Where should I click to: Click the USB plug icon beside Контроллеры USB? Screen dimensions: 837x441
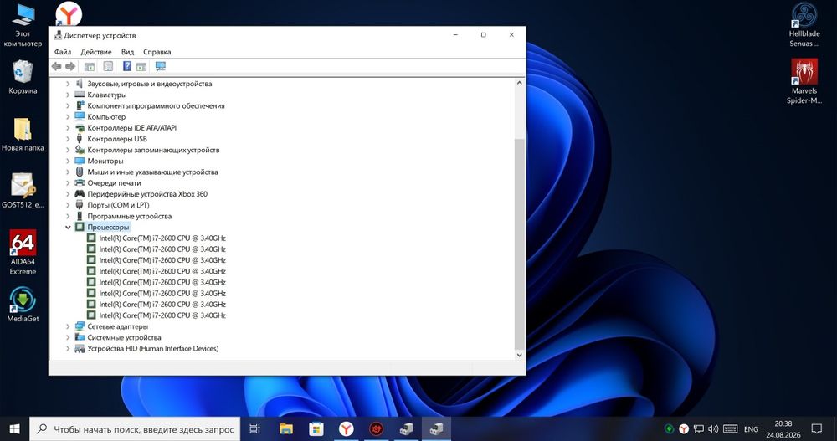[80, 139]
